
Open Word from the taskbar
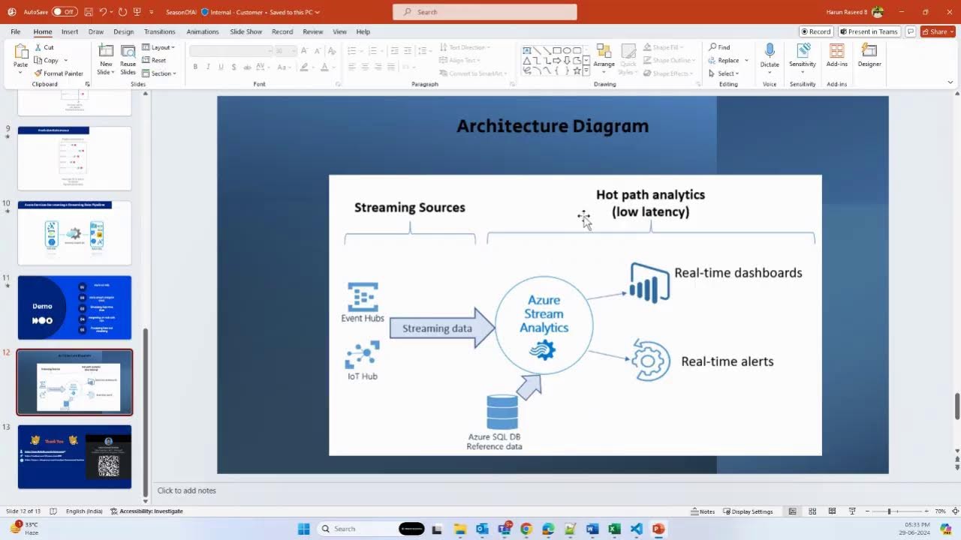pos(592,529)
